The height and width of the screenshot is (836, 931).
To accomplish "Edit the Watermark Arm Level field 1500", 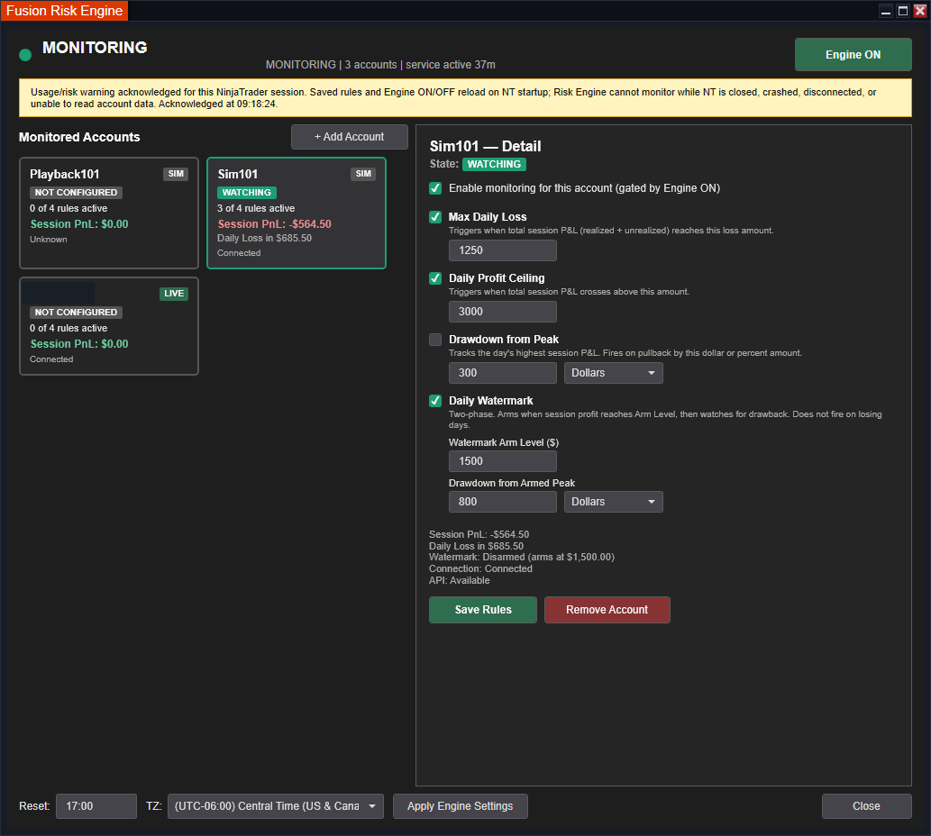I will (502, 461).
